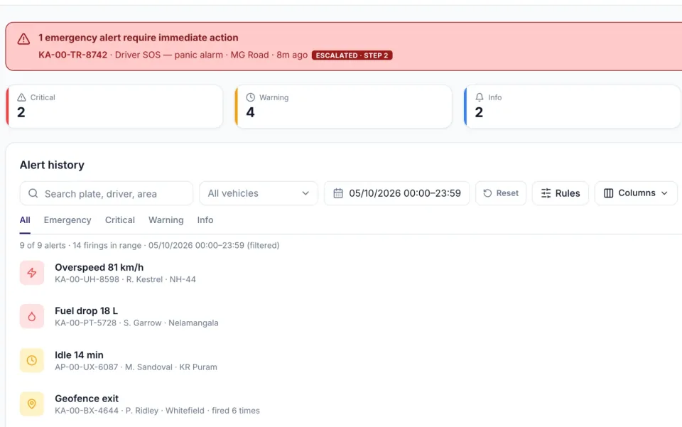Click the search magnifier icon
Viewport: 682px width, 427px height.
(x=33, y=193)
